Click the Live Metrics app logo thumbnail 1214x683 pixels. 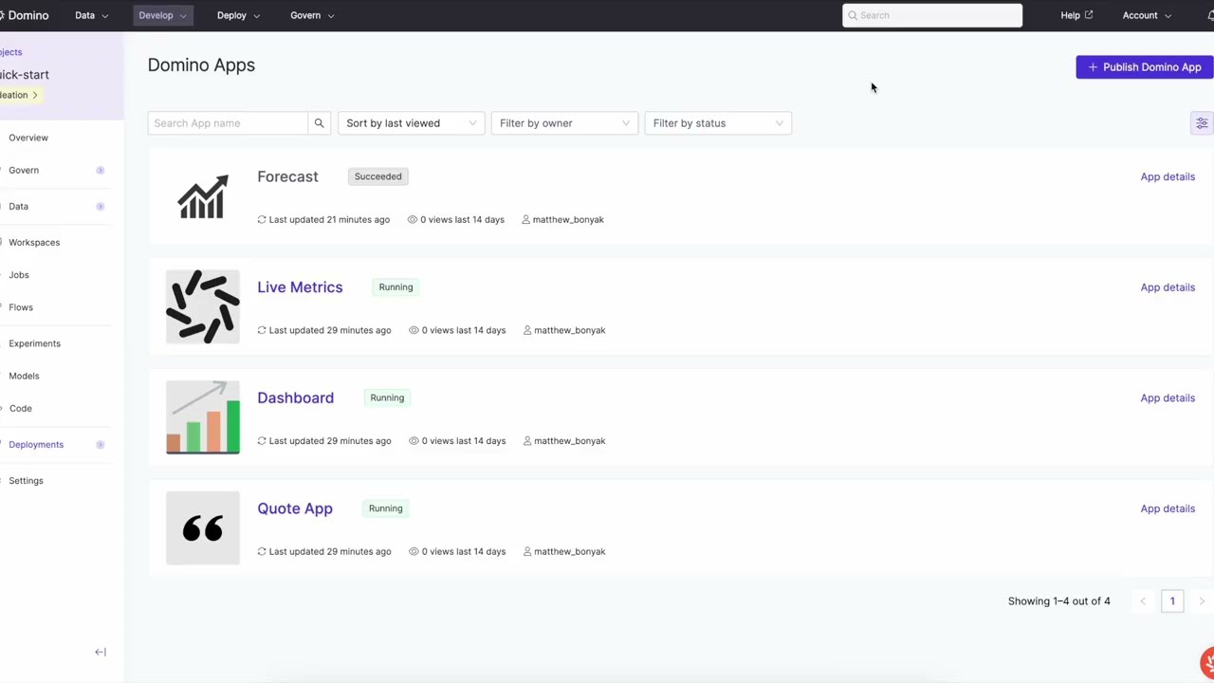pyautogui.click(x=203, y=306)
